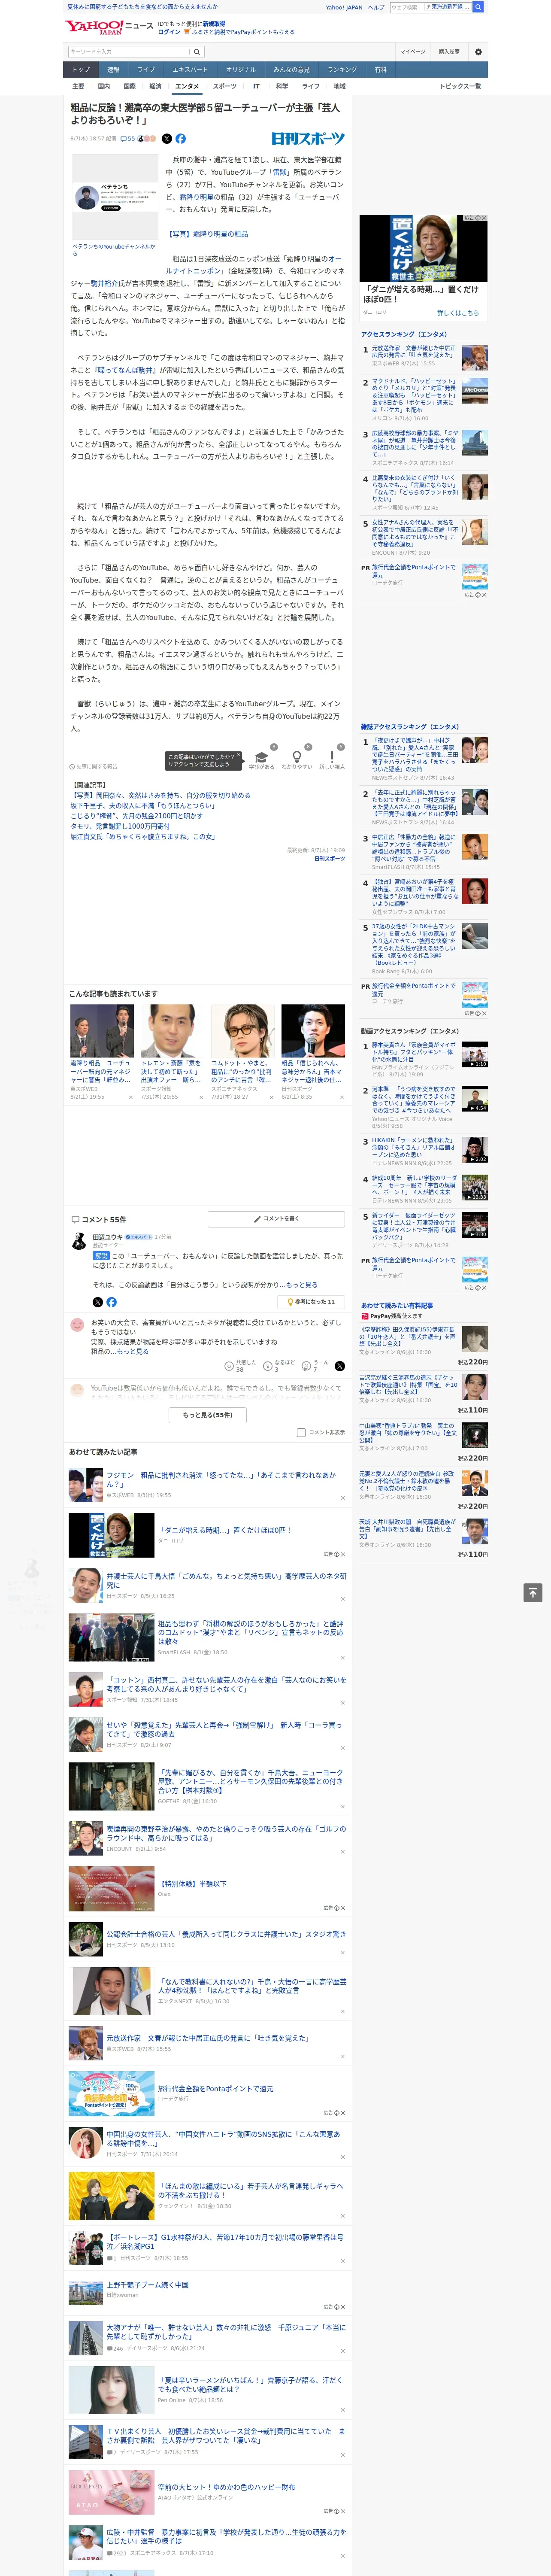Dismiss the トレエン・斎藤 recommended article card
Screen dimensions: 551x2576
(x=201, y=1097)
